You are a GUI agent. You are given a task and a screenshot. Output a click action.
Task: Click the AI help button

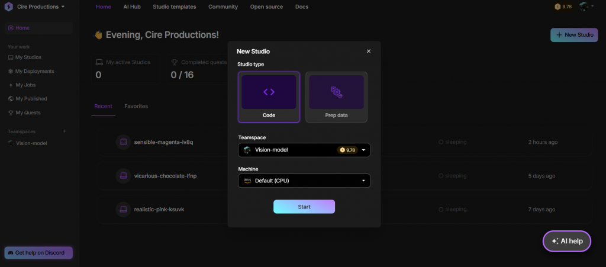tap(566, 241)
